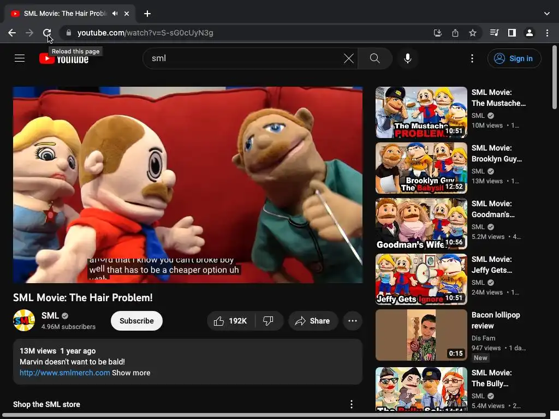Reload this page with the refresh icon
The image size is (559, 419).
pos(47,33)
